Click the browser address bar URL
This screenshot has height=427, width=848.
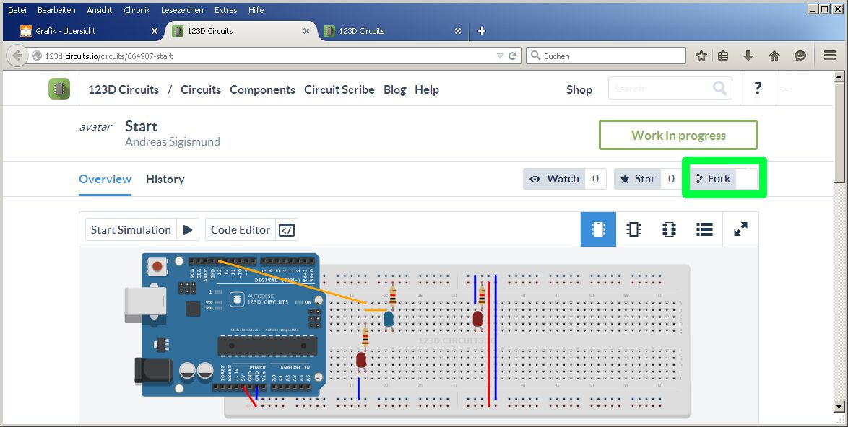tap(108, 56)
